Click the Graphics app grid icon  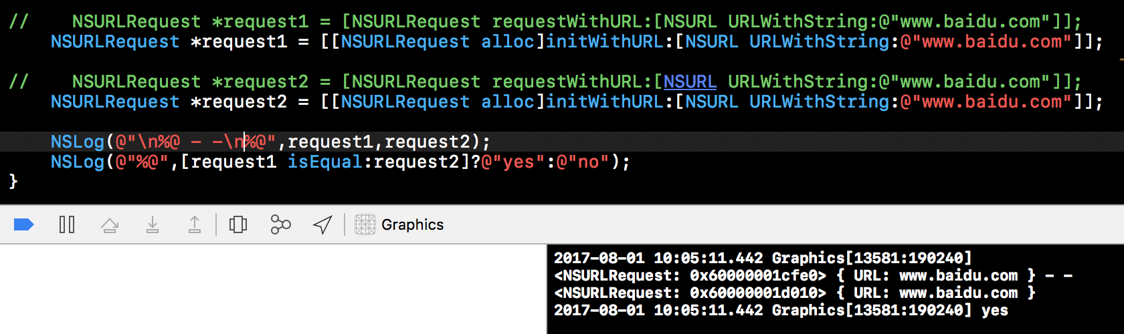pos(365,224)
